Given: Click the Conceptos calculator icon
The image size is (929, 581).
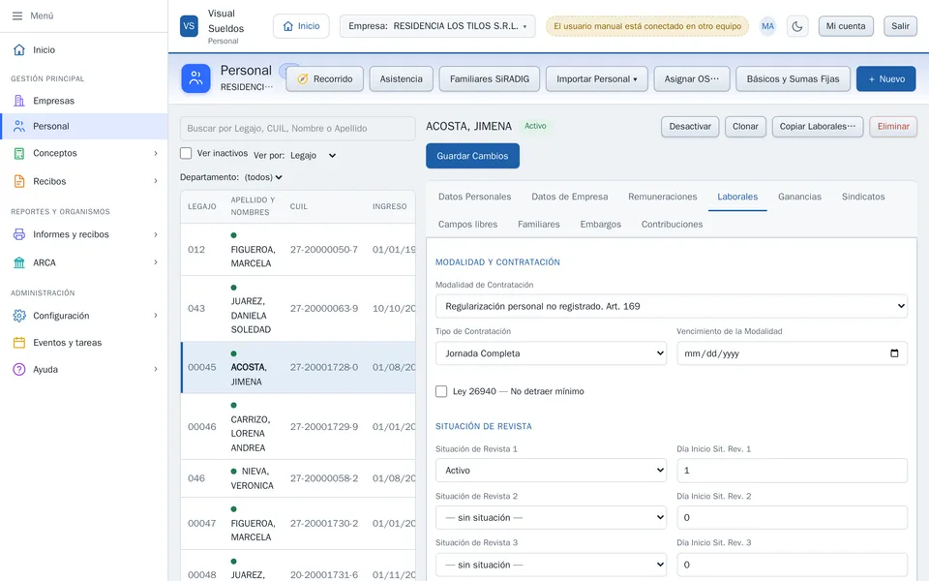Looking at the screenshot, I should point(19,153).
